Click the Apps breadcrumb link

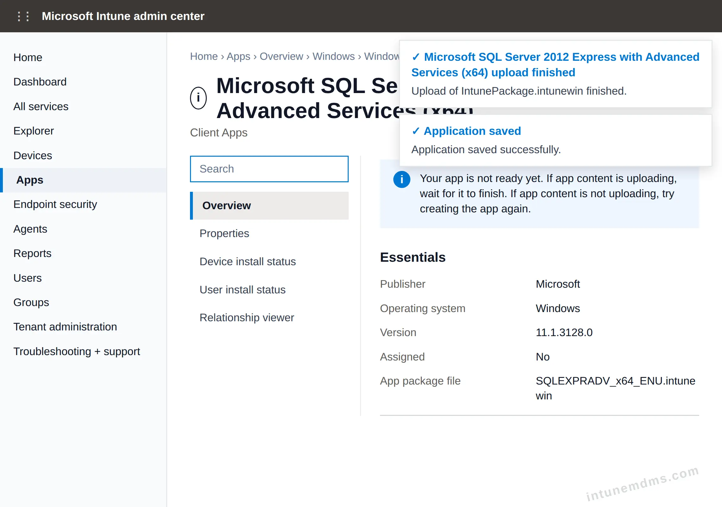(238, 56)
